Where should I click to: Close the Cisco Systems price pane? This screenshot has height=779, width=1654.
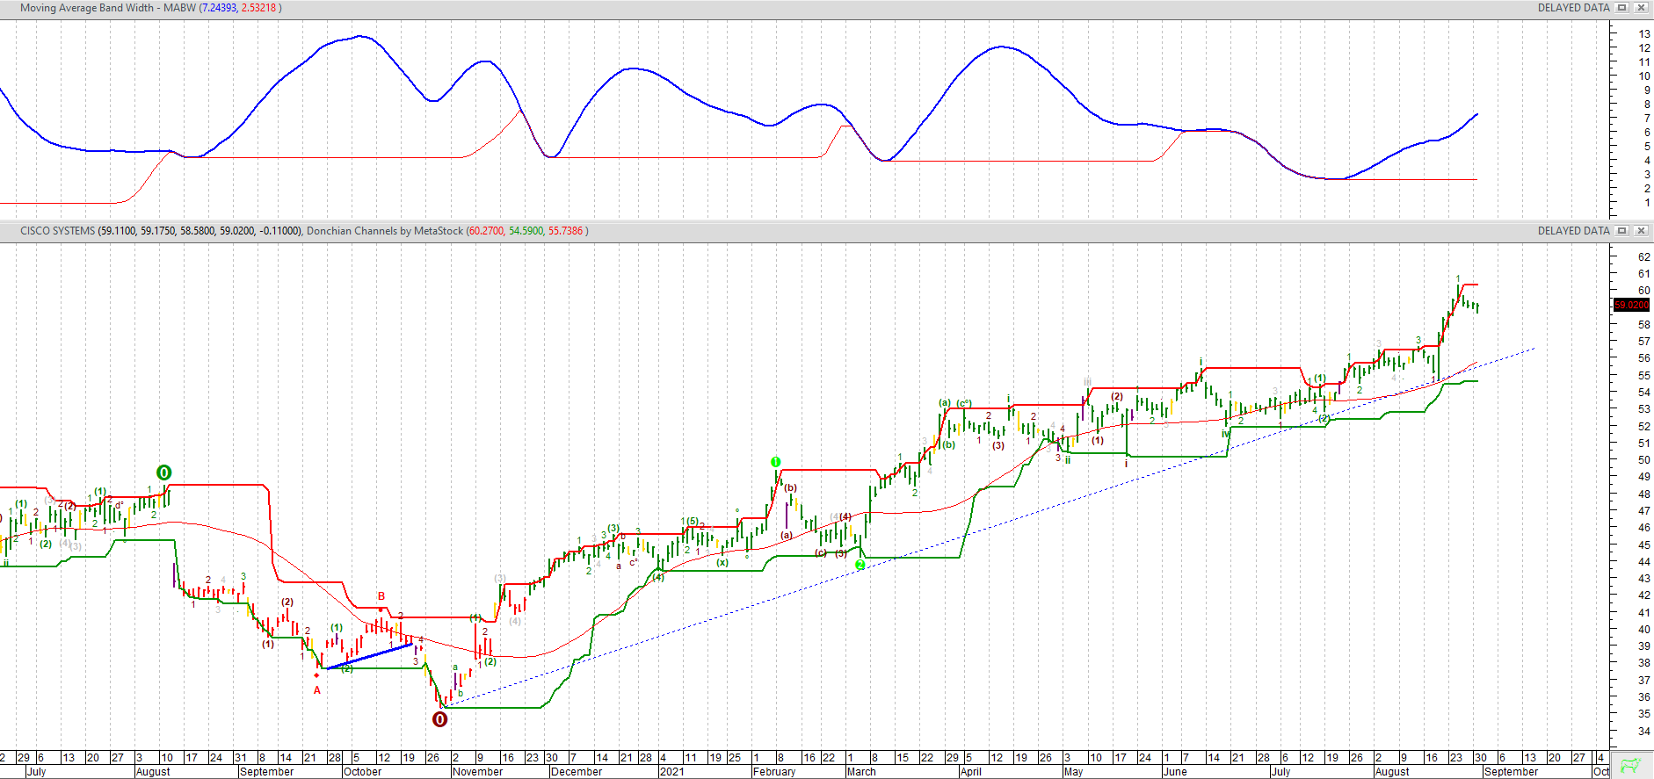point(1640,231)
